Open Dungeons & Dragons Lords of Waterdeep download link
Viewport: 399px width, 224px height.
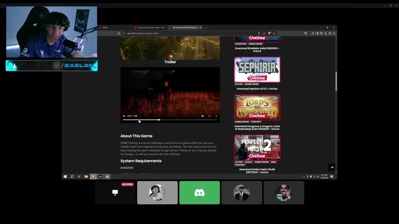pos(257,128)
